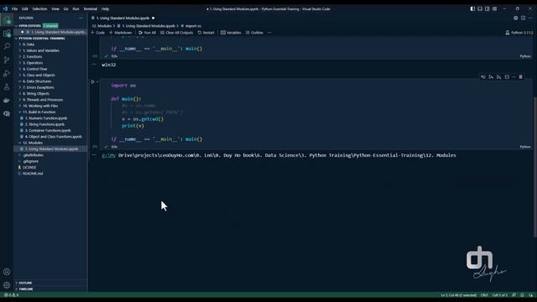537x302 pixels.
Task: Select the Using Standard Modules.ipynb editor tab
Action: pos(123,18)
